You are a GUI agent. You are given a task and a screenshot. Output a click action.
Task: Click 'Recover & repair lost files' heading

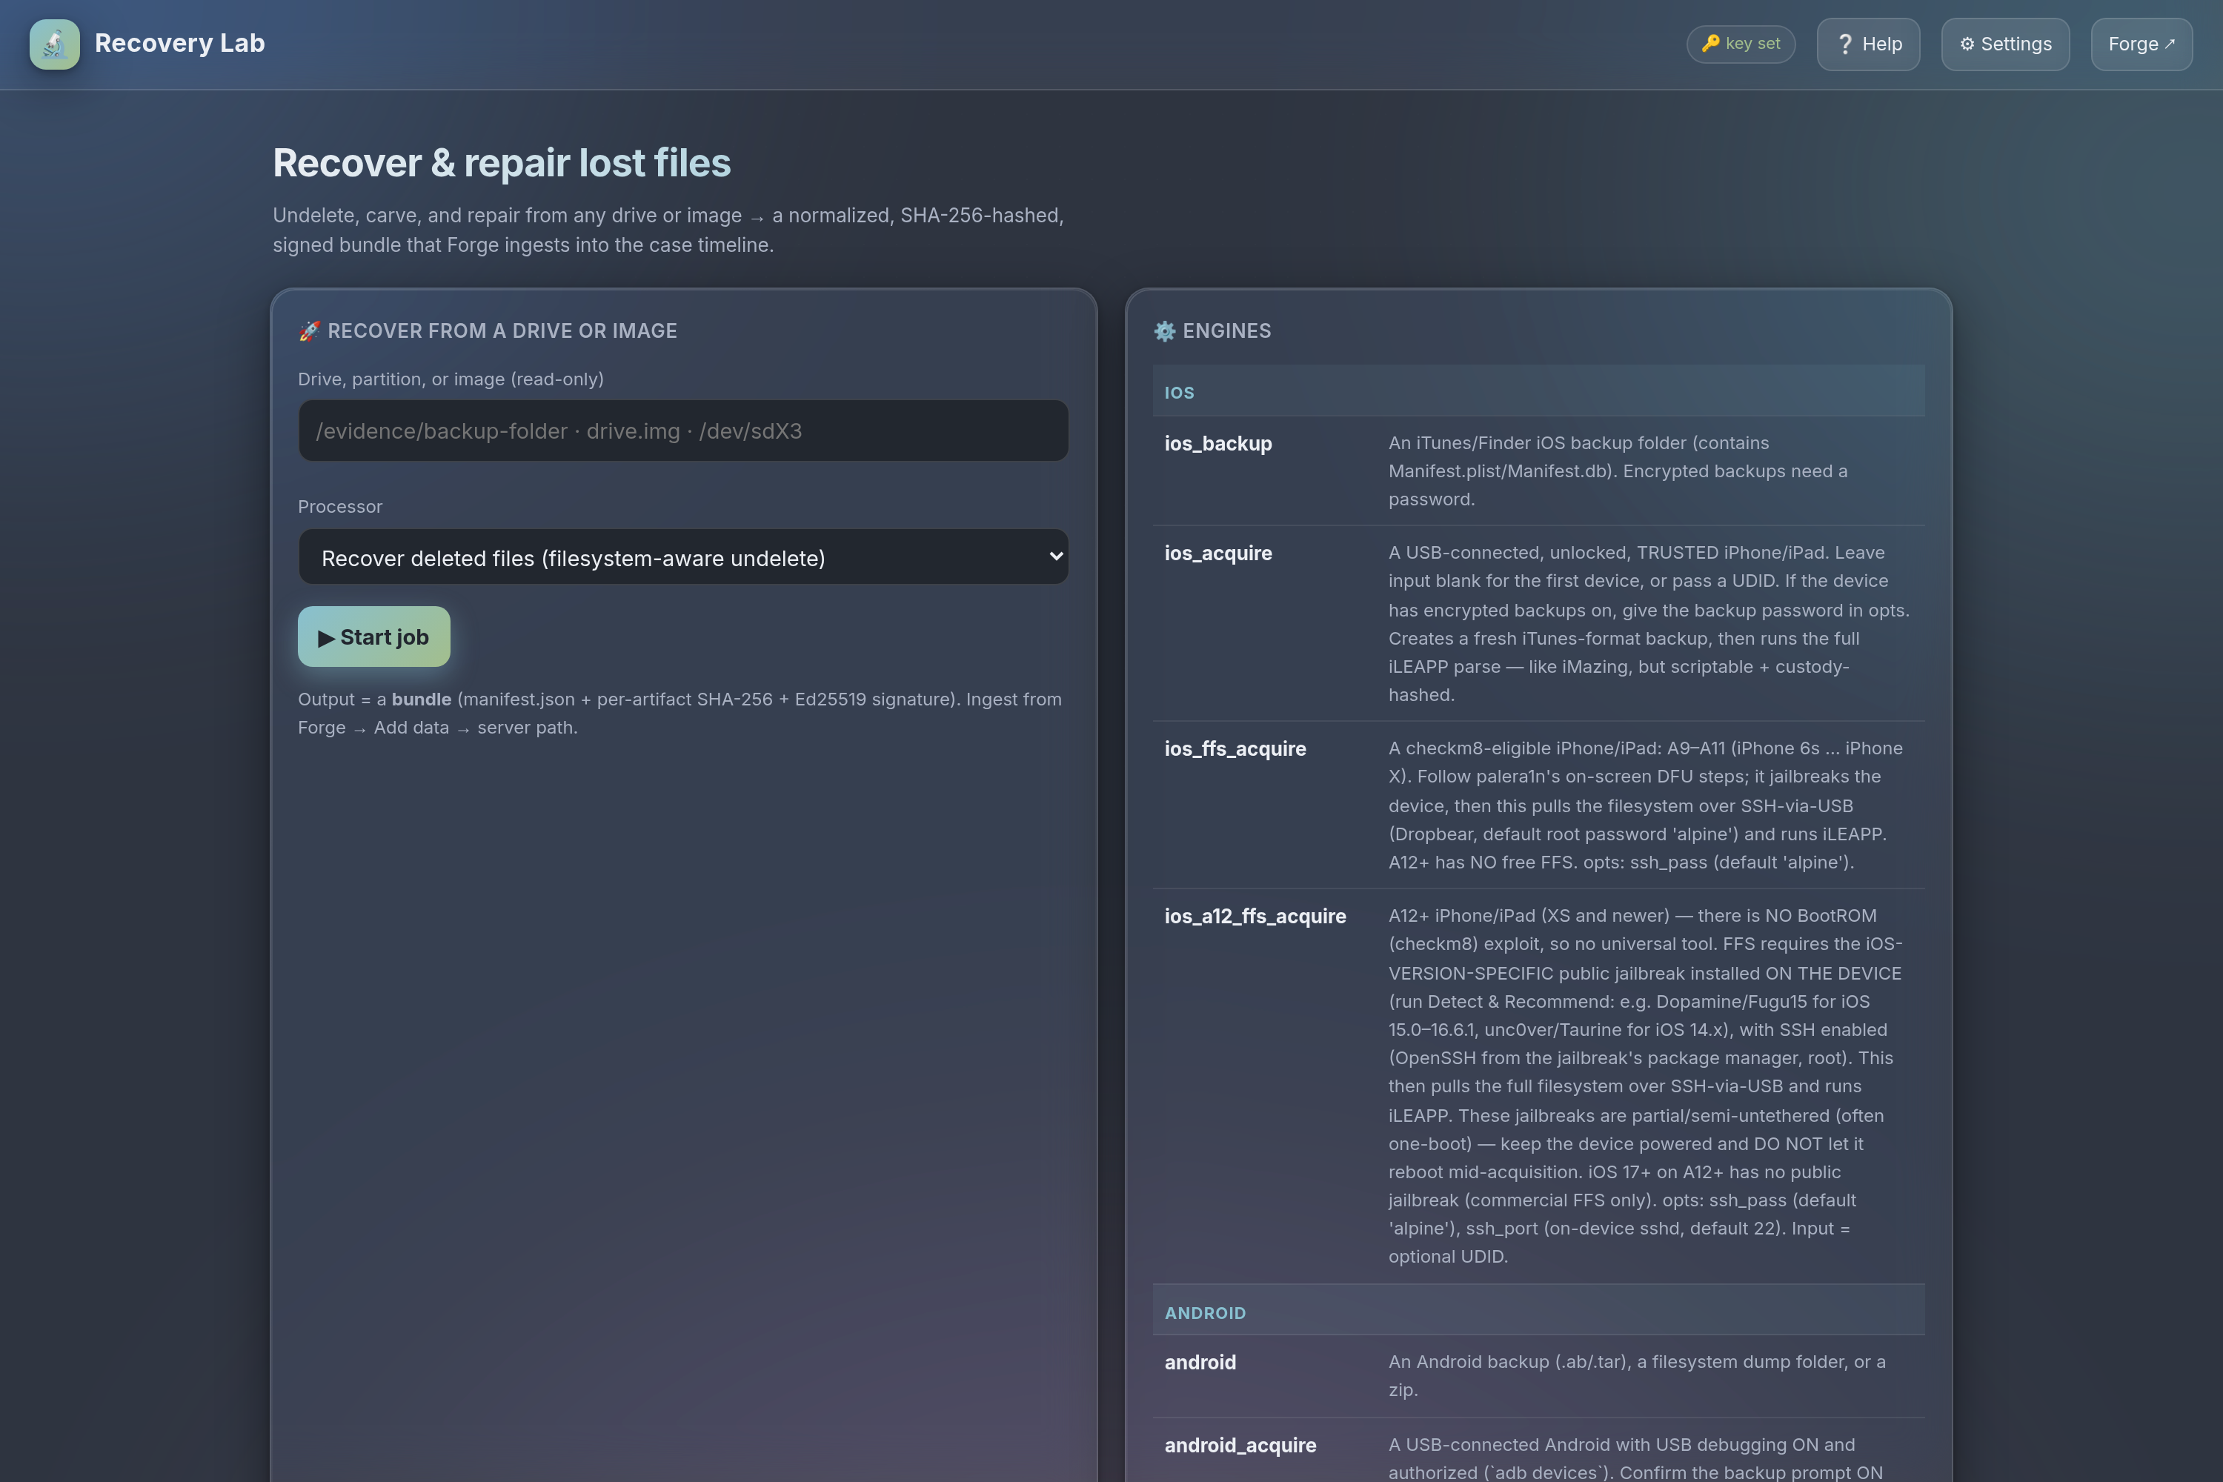(x=501, y=162)
